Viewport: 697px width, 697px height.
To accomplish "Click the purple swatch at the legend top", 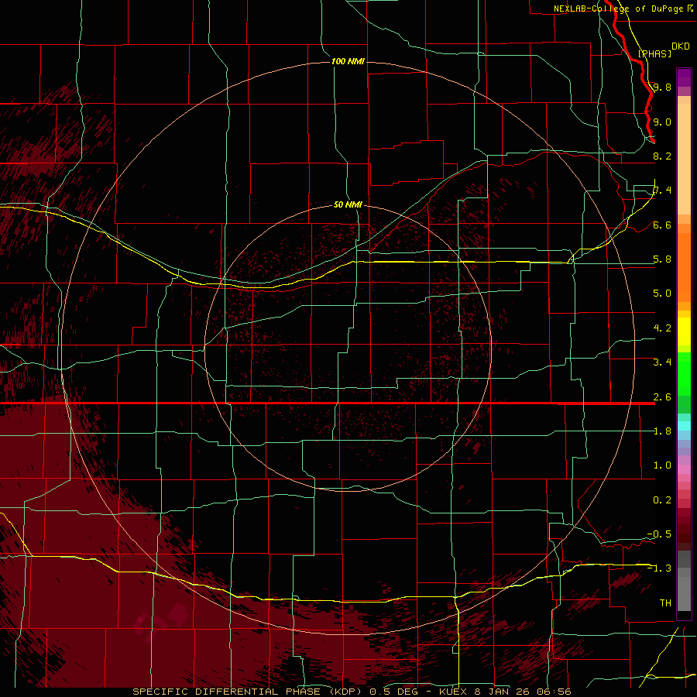I will (x=684, y=77).
